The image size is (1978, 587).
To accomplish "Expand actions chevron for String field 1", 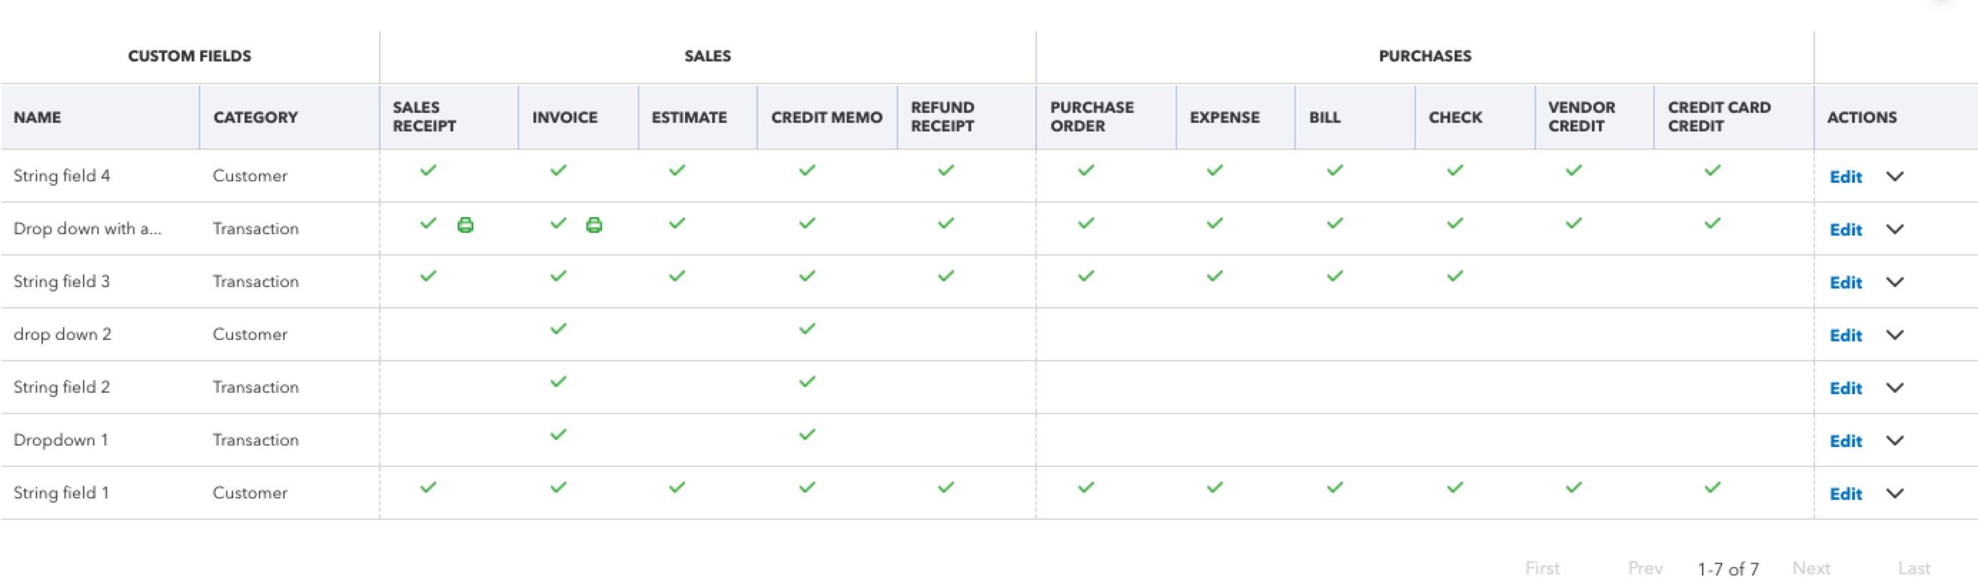I will (1894, 493).
